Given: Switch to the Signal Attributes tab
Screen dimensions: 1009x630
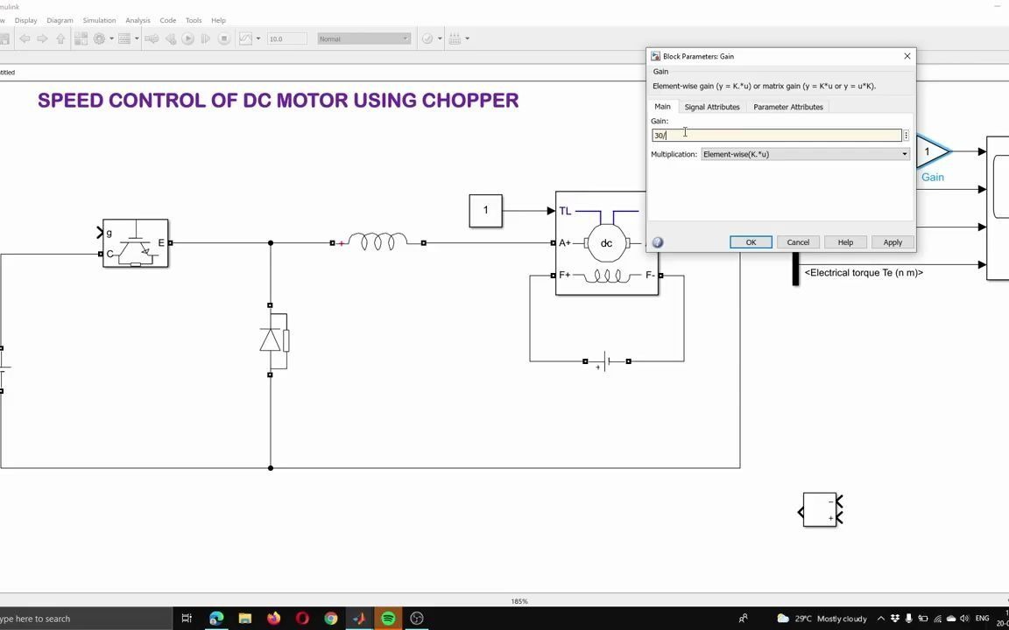Looking at the screenshot, I should point(711,106).
